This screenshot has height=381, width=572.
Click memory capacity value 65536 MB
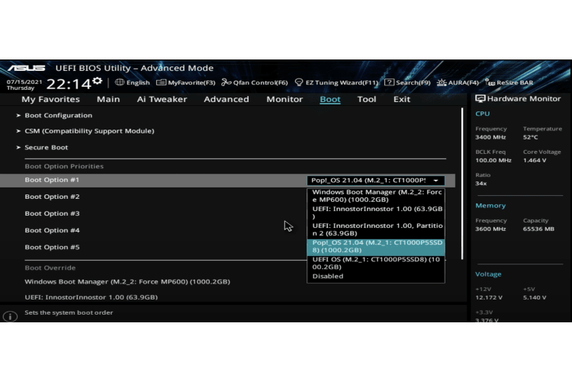click(538, 229)
